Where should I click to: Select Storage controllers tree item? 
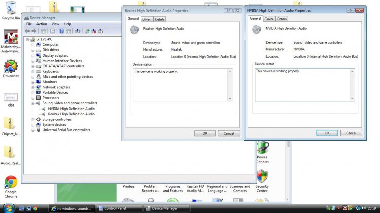pyautogui.click(x=57, y=119)
